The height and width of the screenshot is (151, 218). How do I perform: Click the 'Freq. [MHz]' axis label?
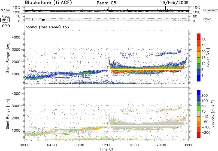coord(5,19)
